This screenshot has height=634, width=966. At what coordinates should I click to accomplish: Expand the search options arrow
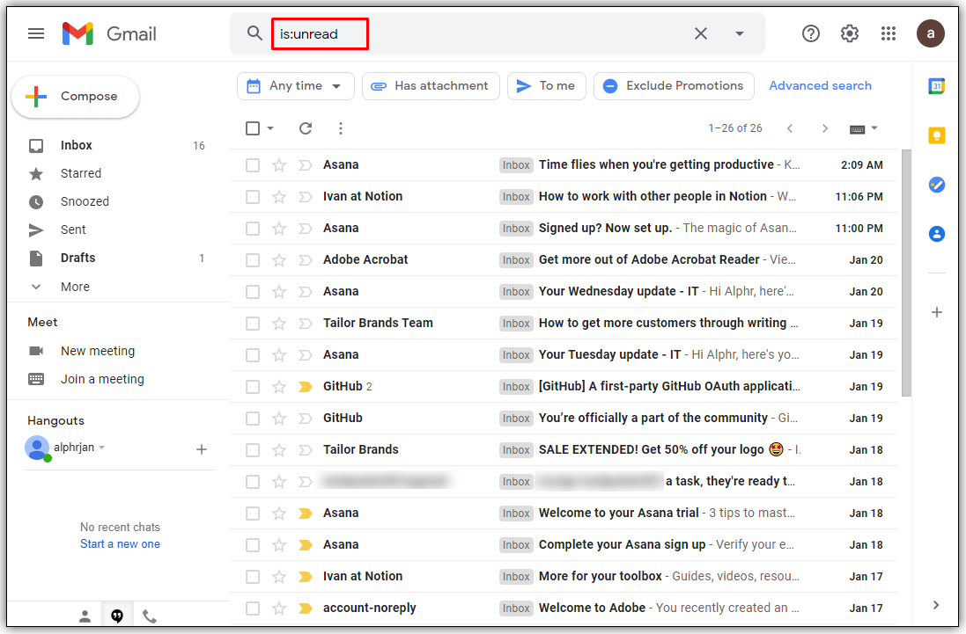point(741,33)
